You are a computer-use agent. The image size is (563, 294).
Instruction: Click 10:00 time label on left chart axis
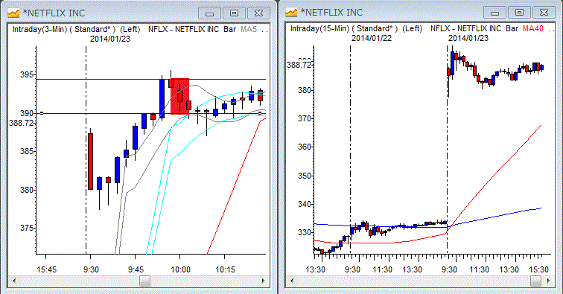tap(180, 269)
